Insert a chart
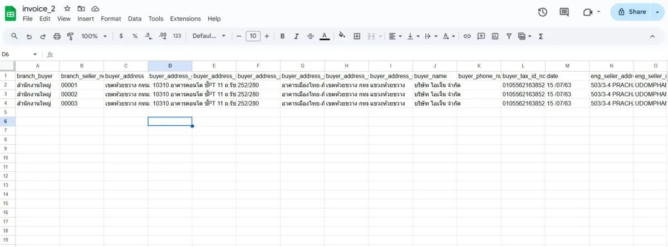This screenshot has height=247, width=668. [495, 36]
